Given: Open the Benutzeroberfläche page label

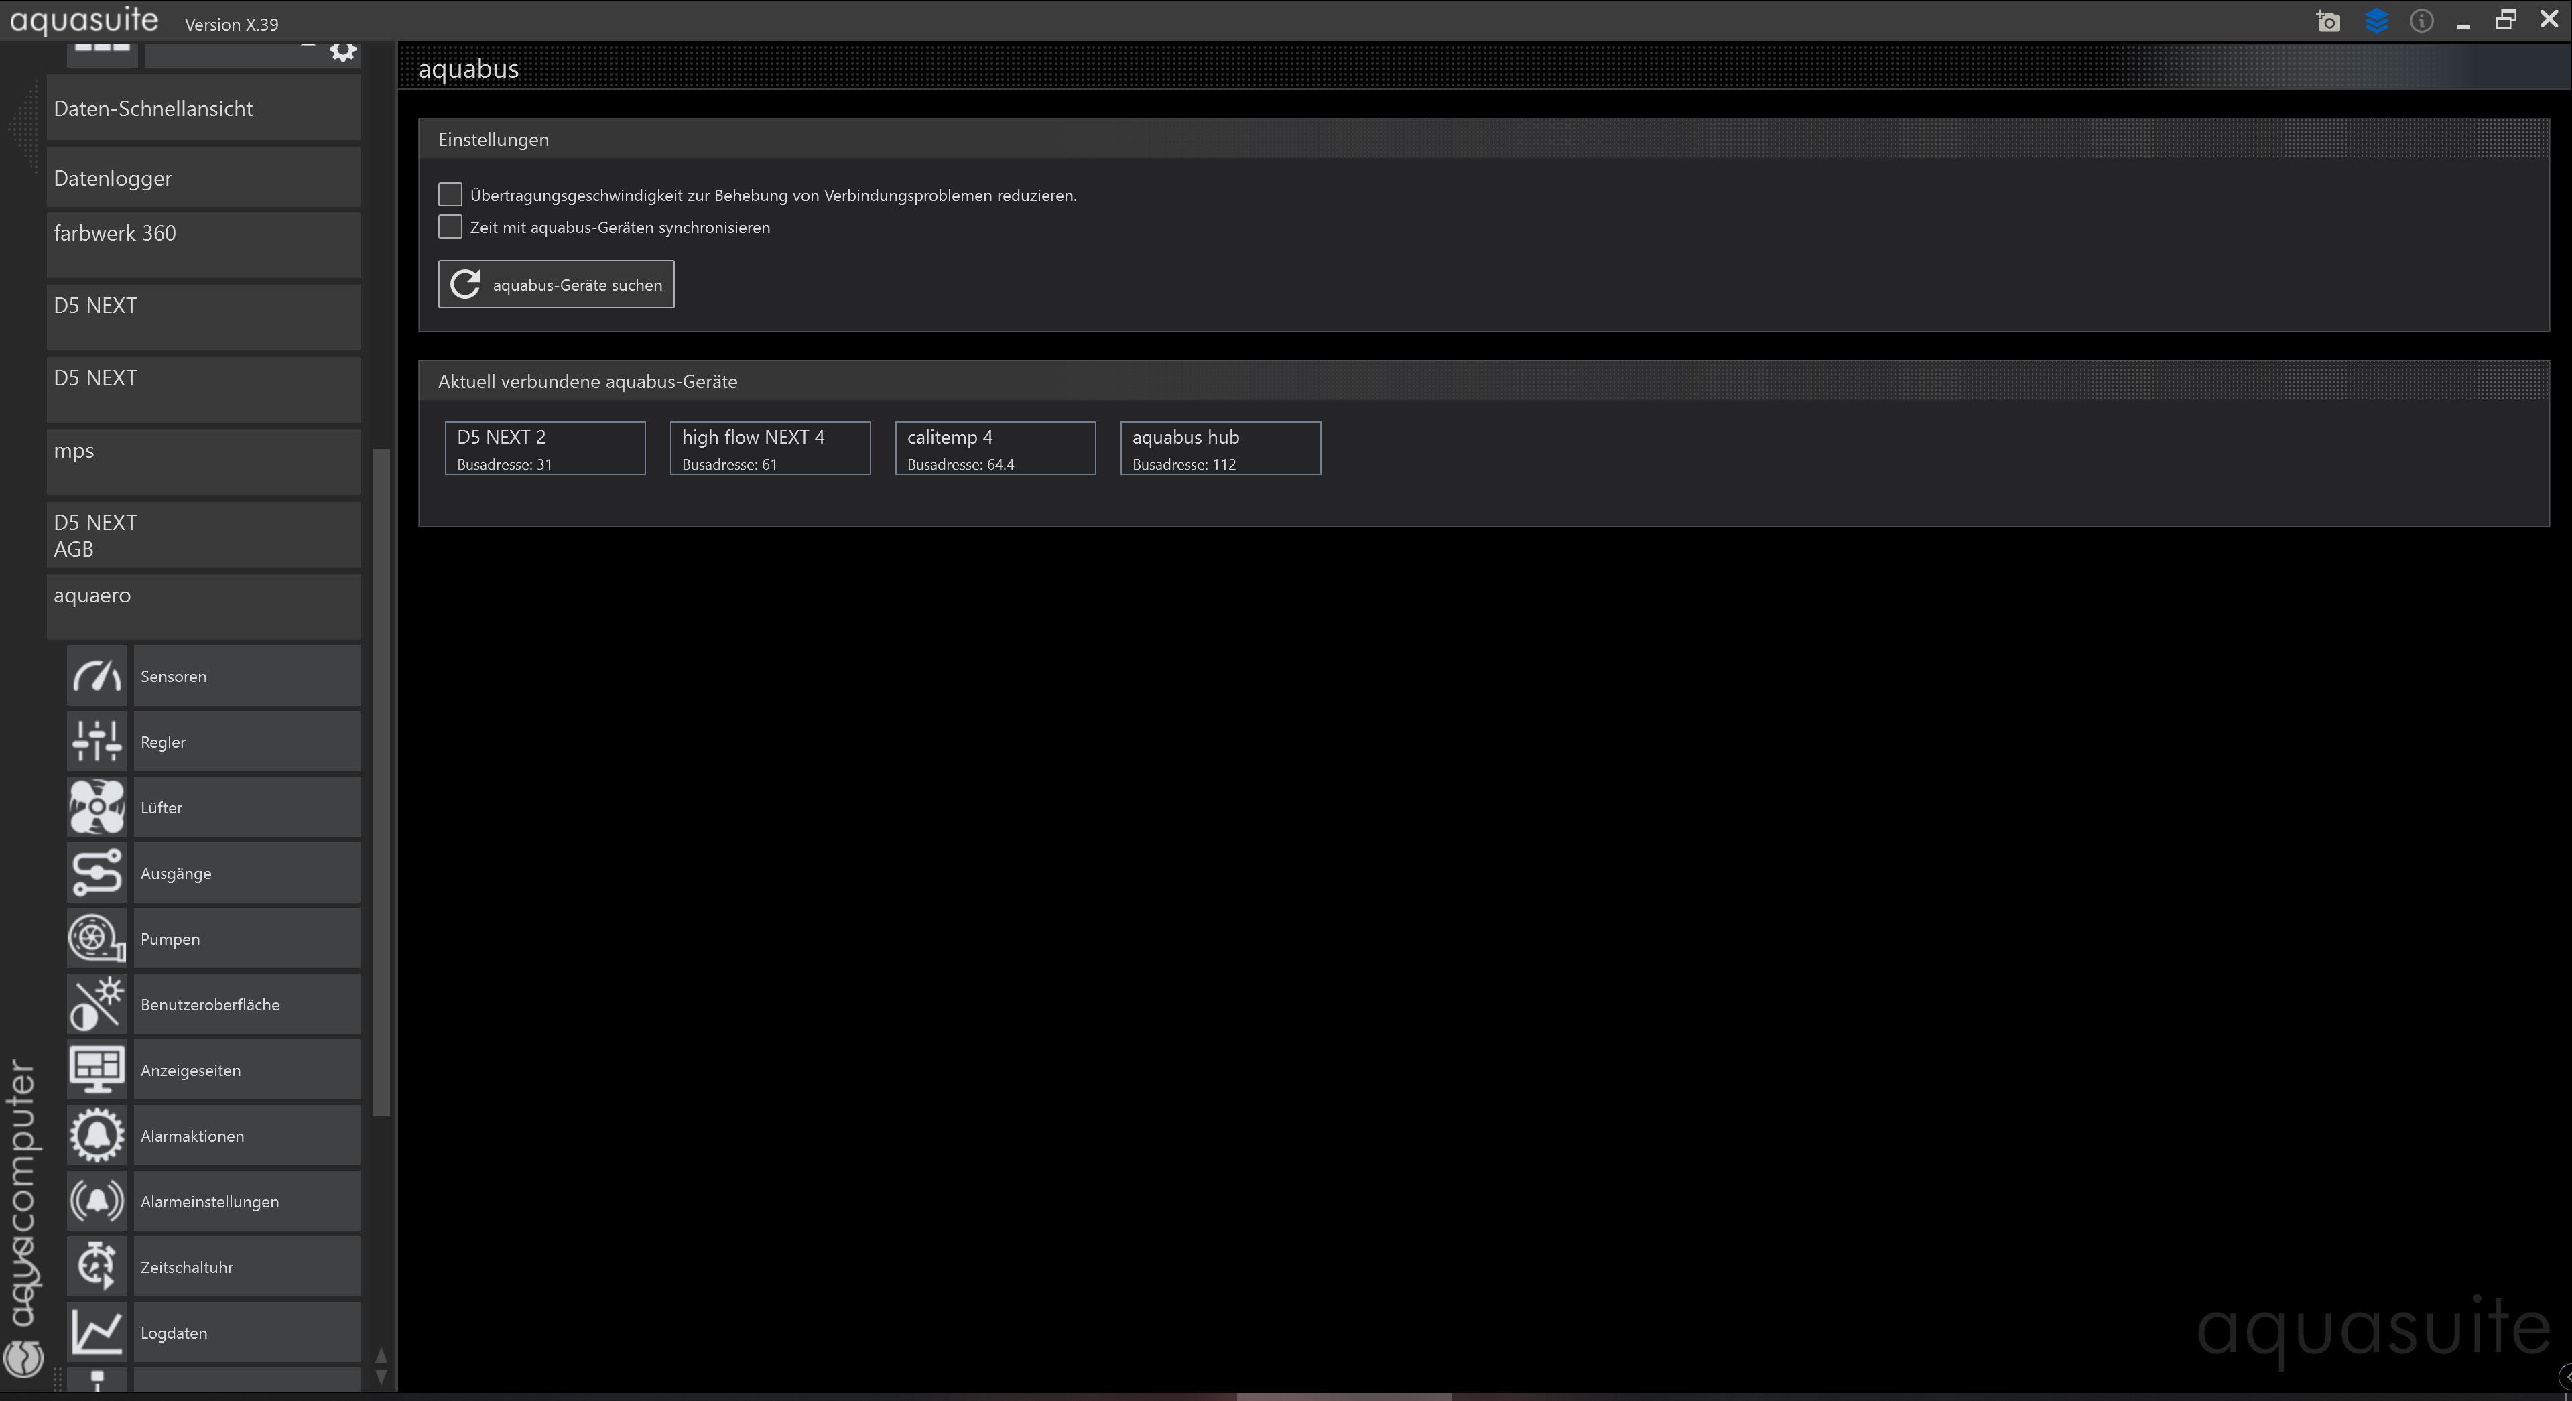Looking at the screenshot, I should (247, 1004).
